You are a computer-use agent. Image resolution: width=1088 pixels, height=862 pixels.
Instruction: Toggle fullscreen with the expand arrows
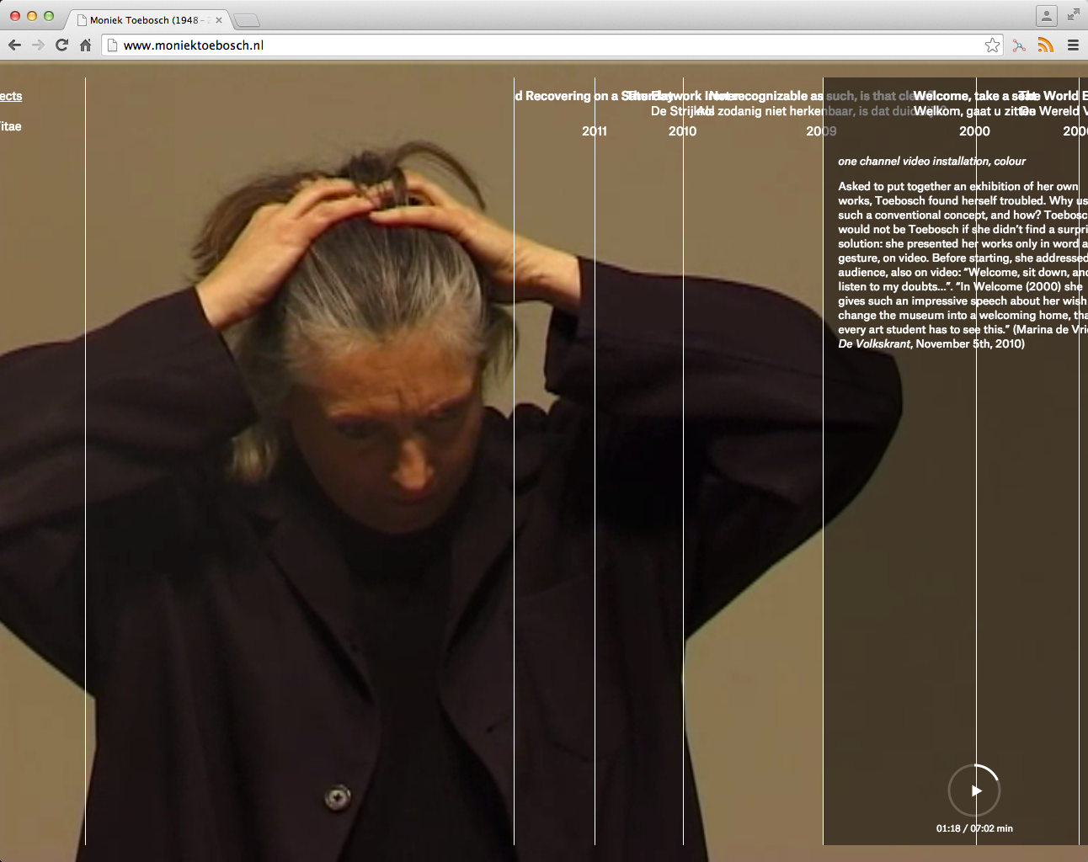pyautogui.click(x=1073, y=14)
